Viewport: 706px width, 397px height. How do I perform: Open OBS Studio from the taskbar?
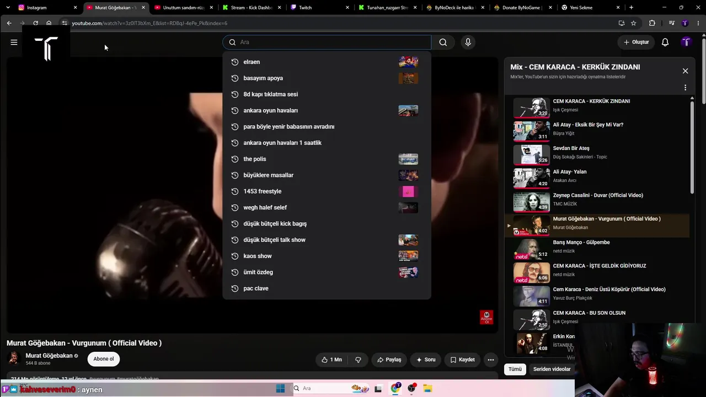[x=411, y=388]
